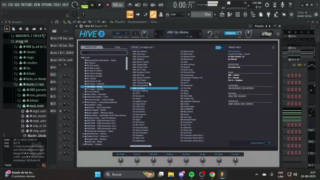Click the Hive Output knob

(248, 33)
